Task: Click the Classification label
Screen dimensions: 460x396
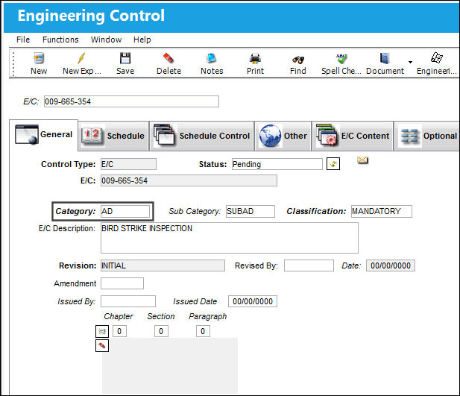Action: click(316, 211)
